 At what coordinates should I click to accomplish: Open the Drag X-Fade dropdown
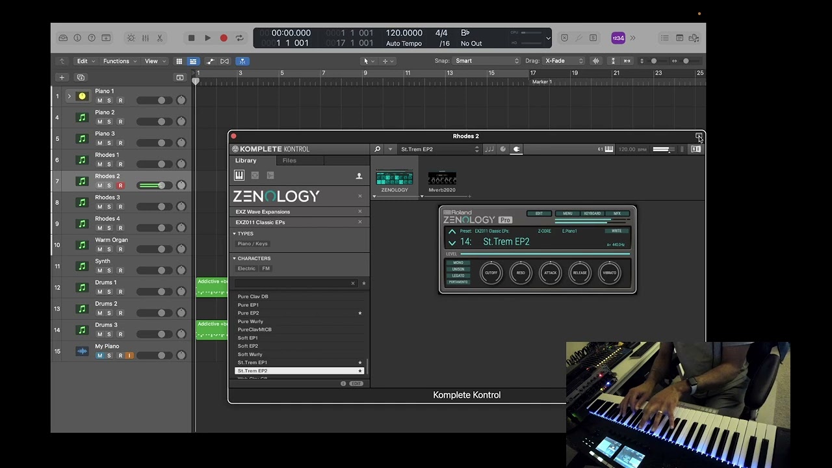pyautogui.click(x=564, y=61)
